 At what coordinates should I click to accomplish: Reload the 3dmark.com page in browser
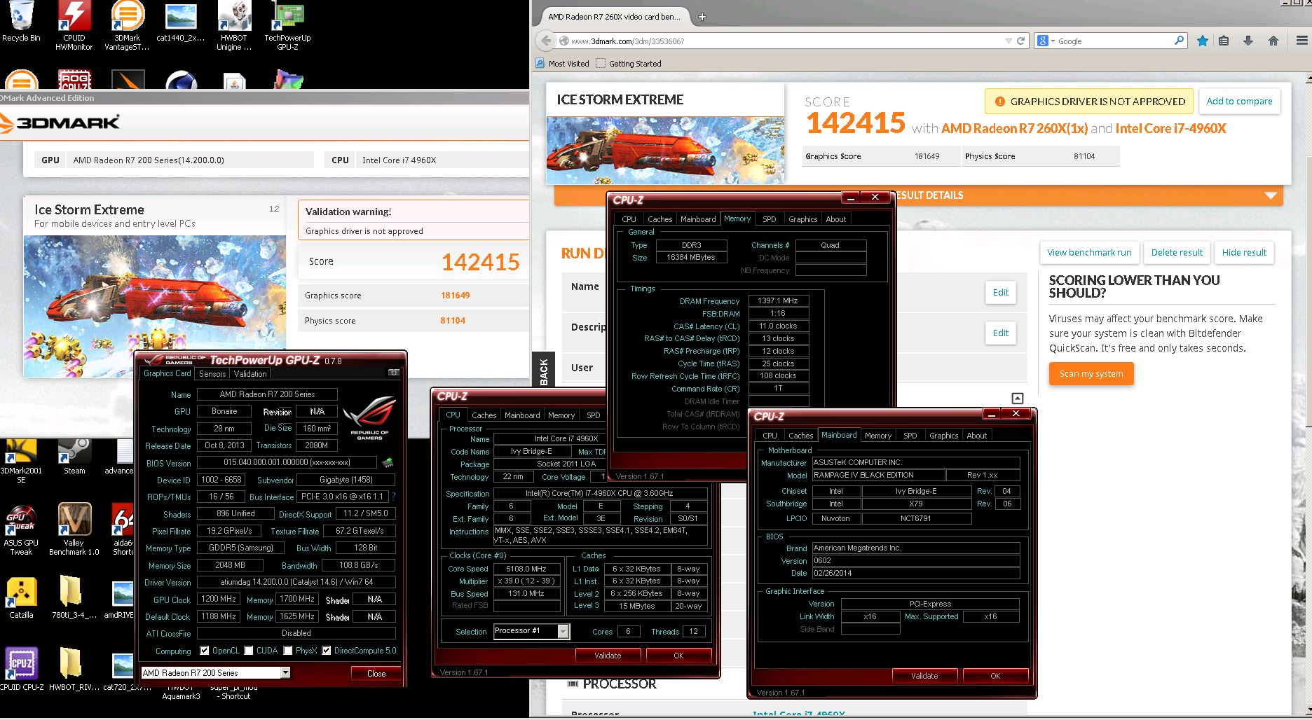pyautogui.click(x=1020, y=41)
